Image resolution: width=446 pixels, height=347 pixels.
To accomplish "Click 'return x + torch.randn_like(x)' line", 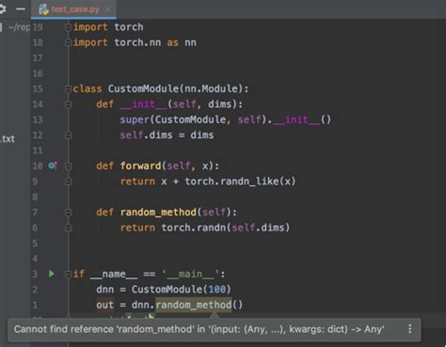I will (208, 181).
